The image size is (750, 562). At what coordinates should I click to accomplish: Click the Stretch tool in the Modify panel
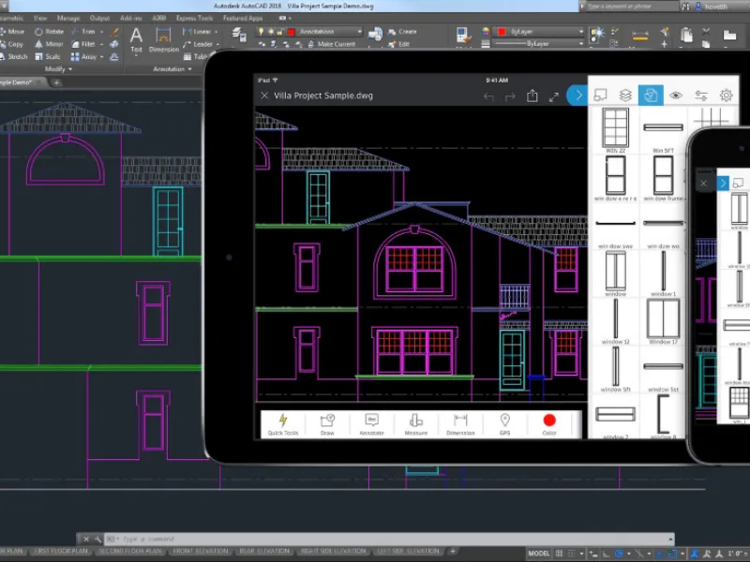pos(14,56)
